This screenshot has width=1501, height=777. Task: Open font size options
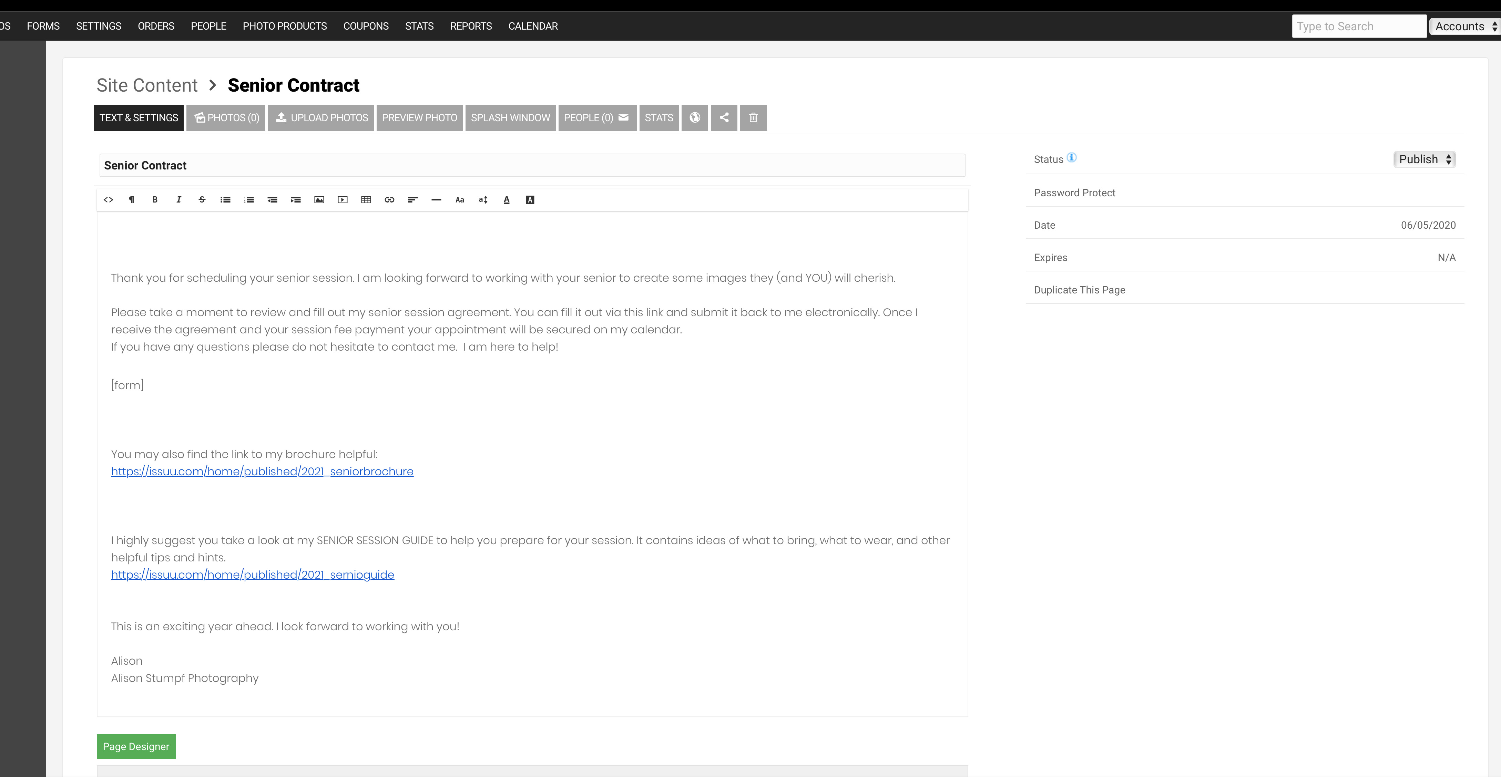483,200
